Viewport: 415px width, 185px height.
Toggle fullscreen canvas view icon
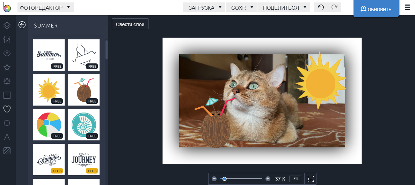311,179
